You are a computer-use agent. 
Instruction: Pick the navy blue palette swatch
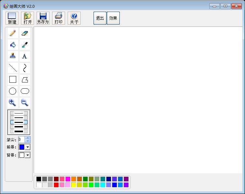click(109, 179)
